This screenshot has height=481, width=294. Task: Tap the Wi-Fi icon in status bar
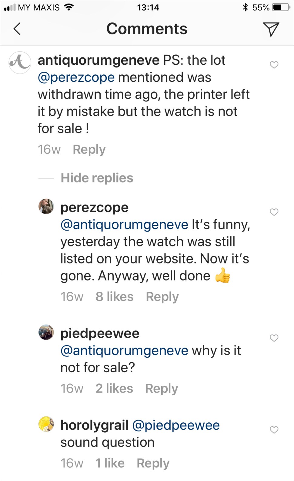[69, 7]
